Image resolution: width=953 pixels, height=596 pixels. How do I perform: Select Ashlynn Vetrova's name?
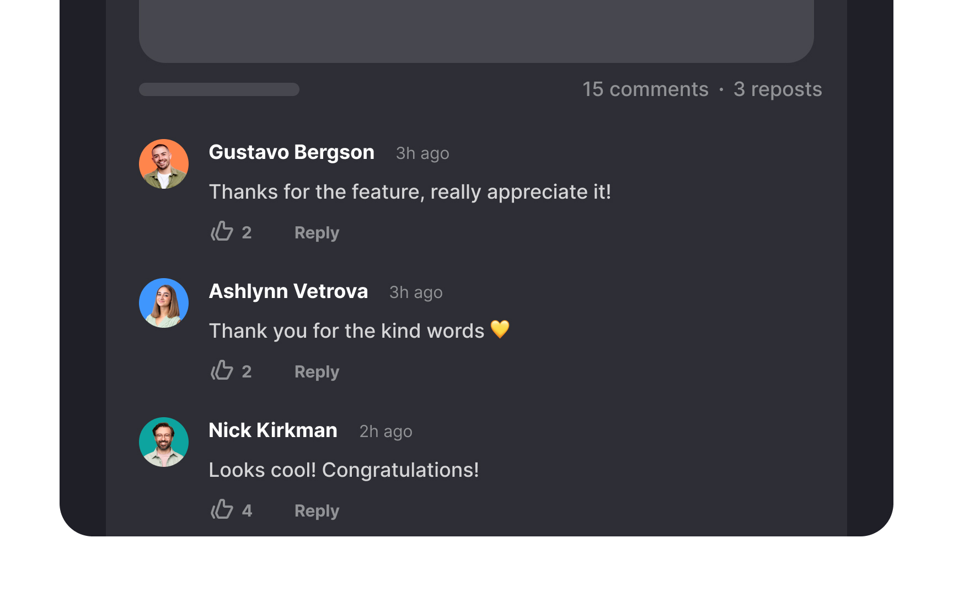[x=288, y=291]
